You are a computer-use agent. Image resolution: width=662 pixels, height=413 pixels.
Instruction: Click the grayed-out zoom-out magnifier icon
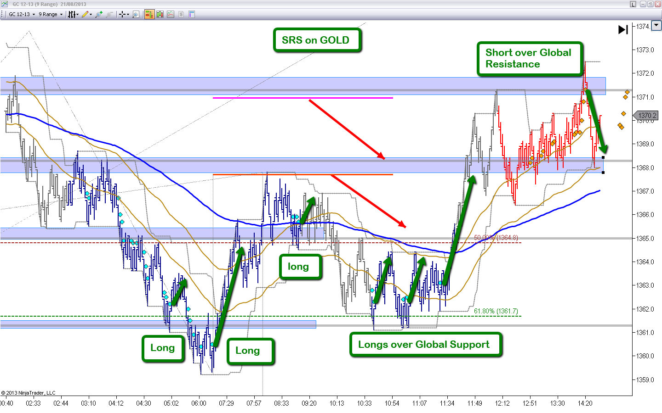tap(109, 14)
